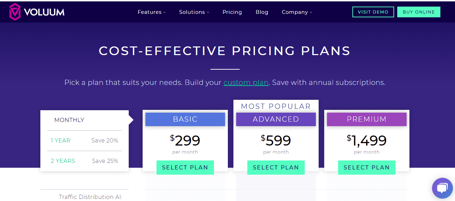This screenshot has width=455, height=201.
Task: Expand the Company dropdown menu
Action: [x=297, y=12]
